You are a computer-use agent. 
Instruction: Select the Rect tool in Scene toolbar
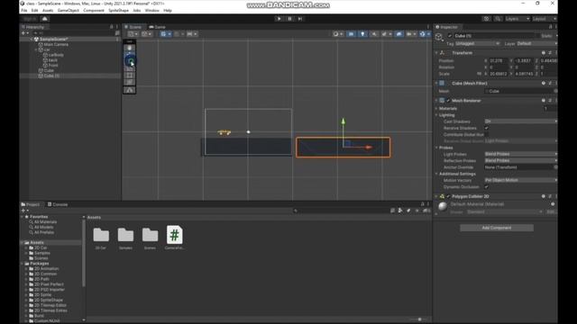click(x=130, y=76)
